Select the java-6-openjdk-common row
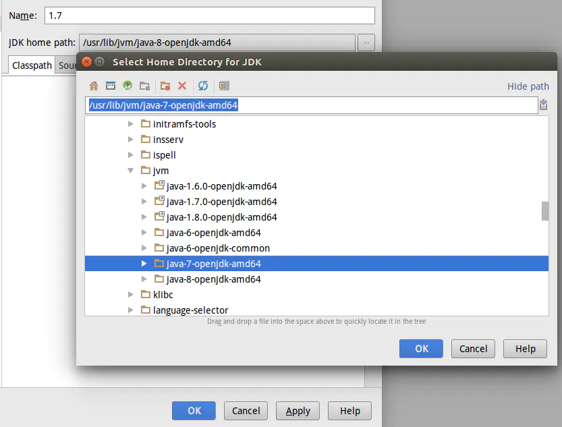The image size is (562, 427). point(317,248)
